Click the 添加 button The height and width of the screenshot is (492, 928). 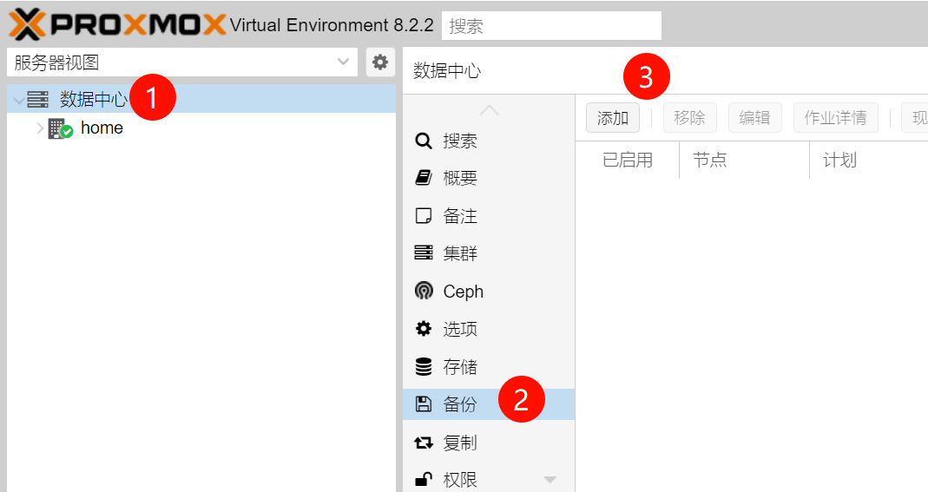click(613, 118)
